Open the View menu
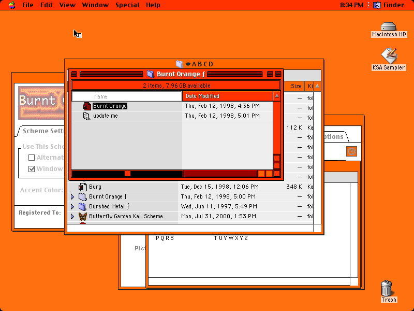The width and height of the screenshot is (414, 311). (67, 5)
